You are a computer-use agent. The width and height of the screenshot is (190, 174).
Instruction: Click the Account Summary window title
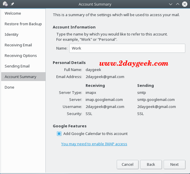pos(95,4)
